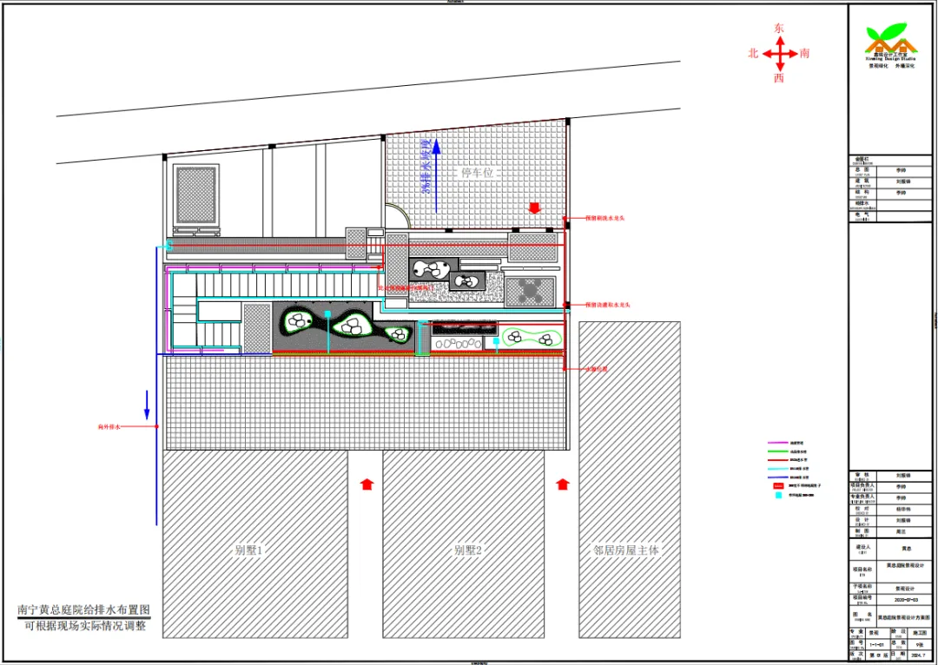Select the 3%排水坡度 slope text
This screenshot has height=665, width=938.
click(x=426, y=167)
